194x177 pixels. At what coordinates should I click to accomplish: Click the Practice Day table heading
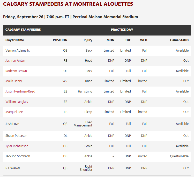tap(122, 30)
